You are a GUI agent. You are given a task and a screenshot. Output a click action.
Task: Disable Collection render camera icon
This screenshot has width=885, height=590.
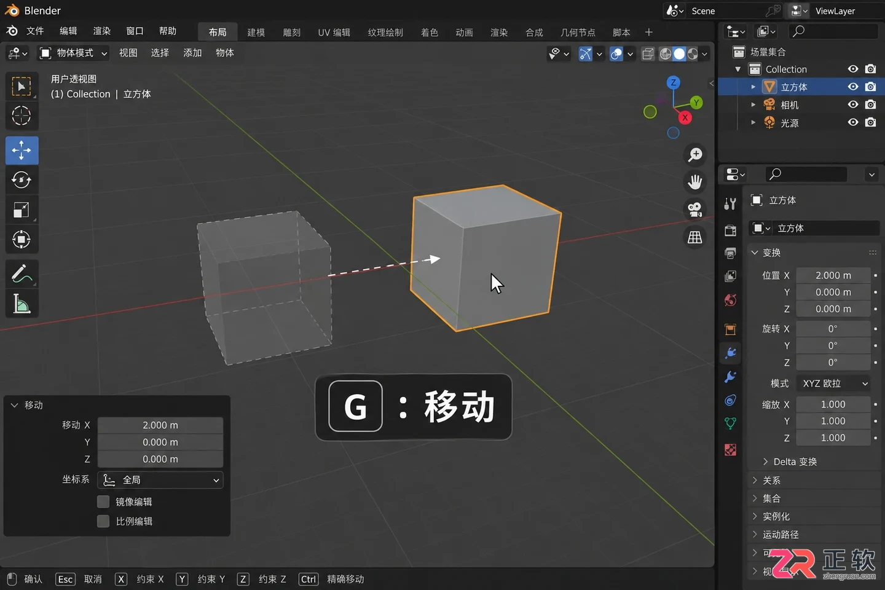coord(871,69)
